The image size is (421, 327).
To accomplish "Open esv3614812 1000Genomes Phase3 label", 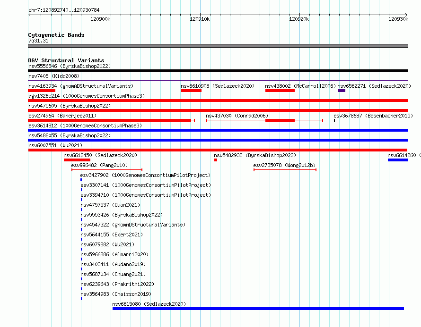I will point(85,126).
